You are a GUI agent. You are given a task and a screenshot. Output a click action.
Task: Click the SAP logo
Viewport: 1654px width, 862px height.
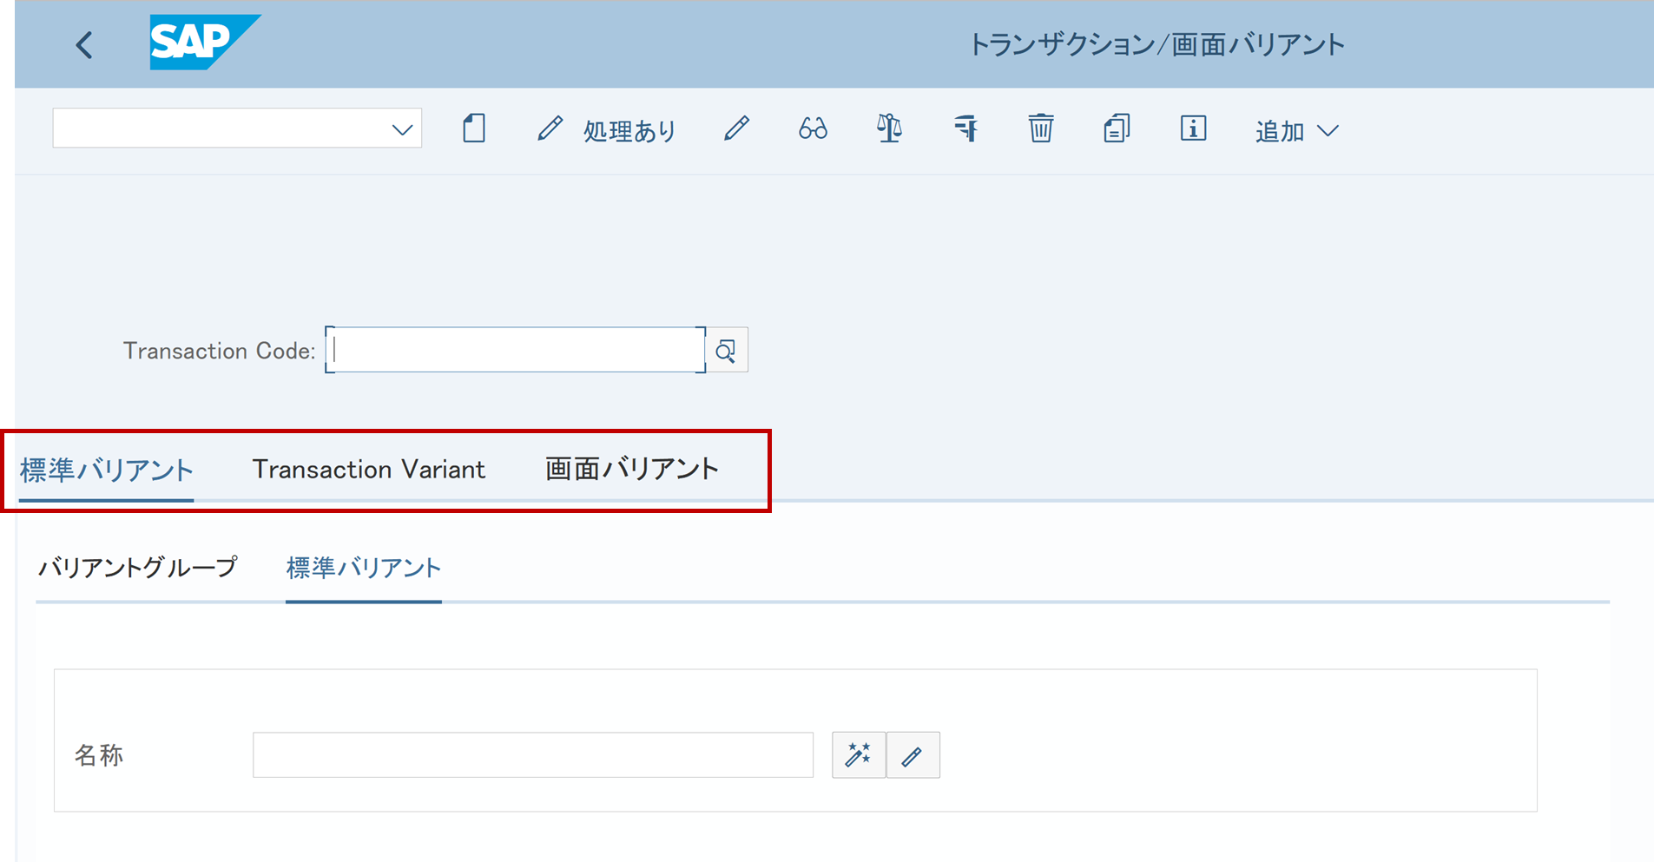204,42
